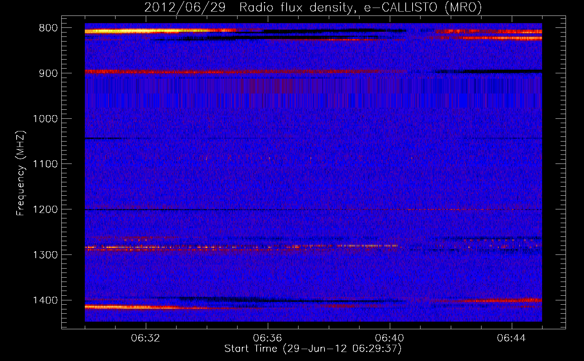Click the '900' frequency axis label
Image resolution: width=584 pixels, height=361 pixels.
(48, 74)
